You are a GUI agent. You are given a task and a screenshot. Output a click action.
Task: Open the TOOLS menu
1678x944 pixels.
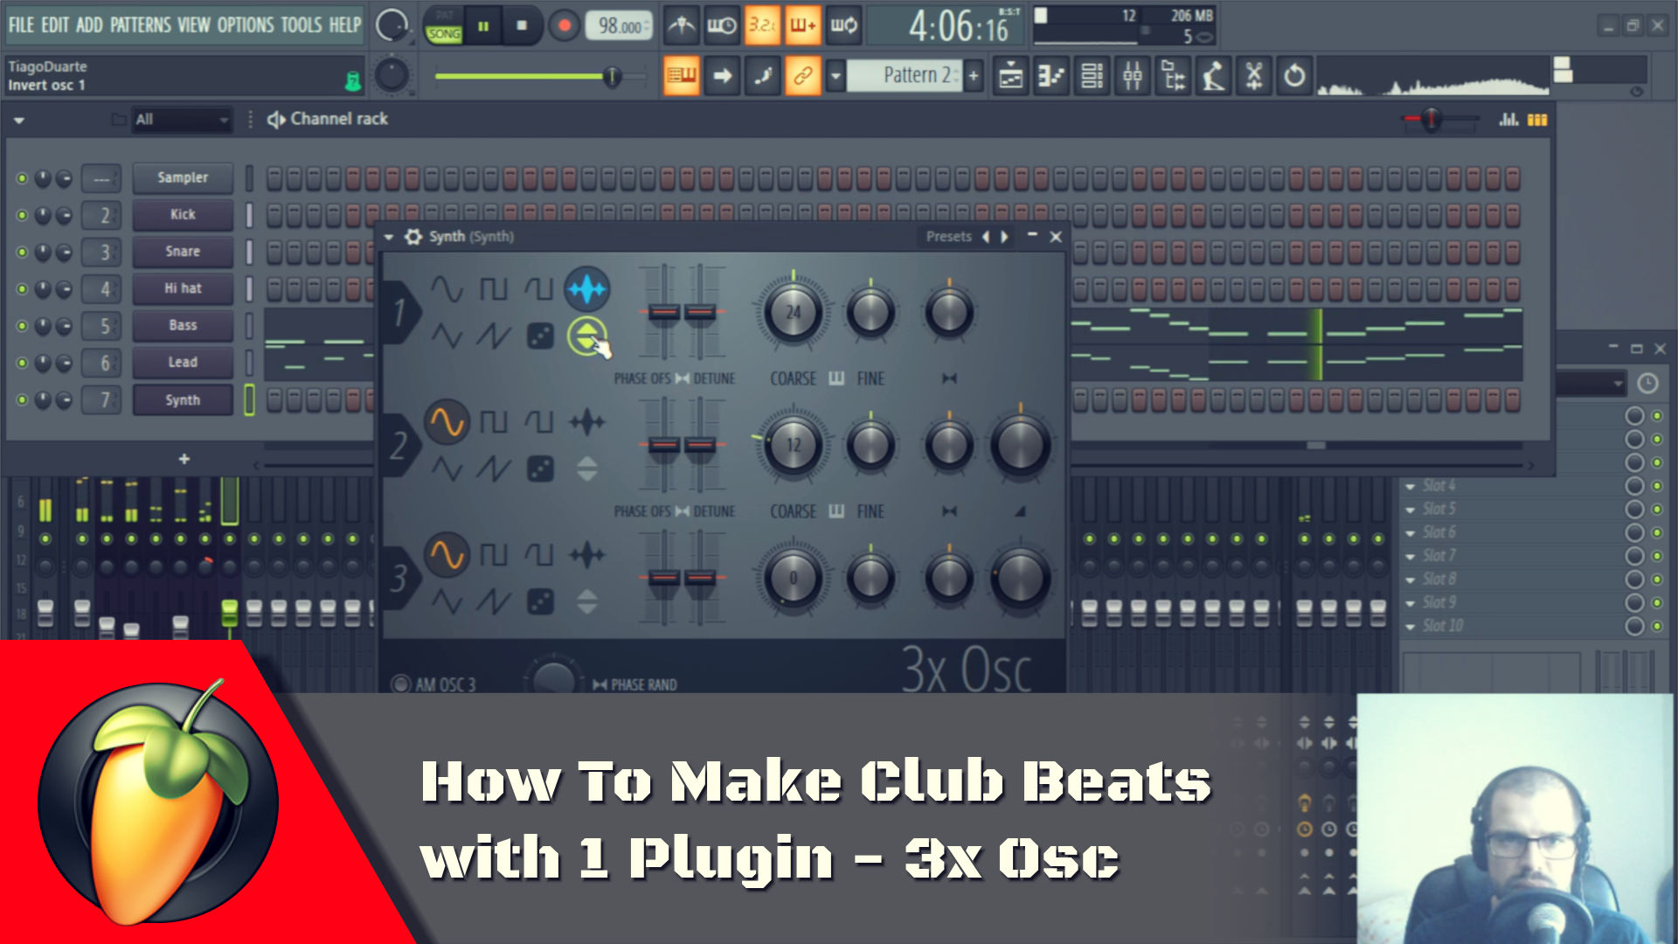click(301, 25)
